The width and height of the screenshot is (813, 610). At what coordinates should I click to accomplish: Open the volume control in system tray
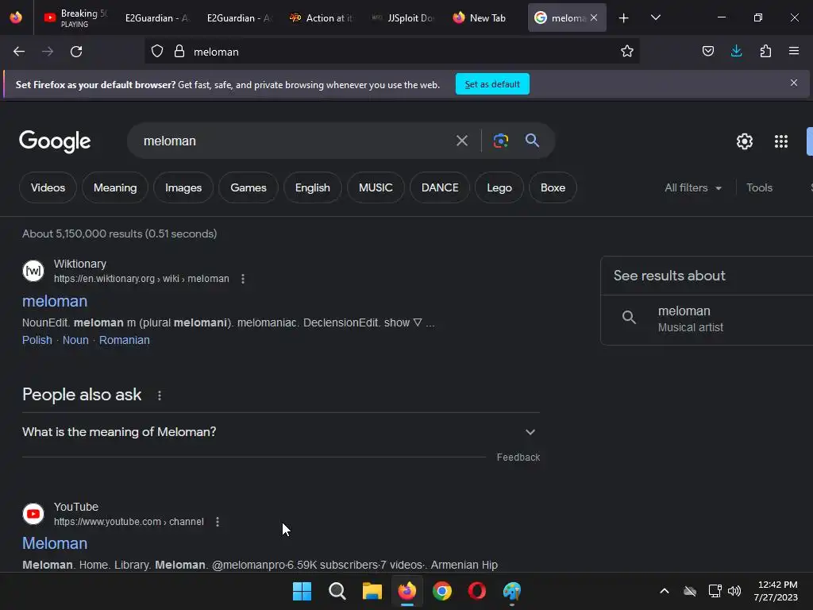[x=734, y=591]
